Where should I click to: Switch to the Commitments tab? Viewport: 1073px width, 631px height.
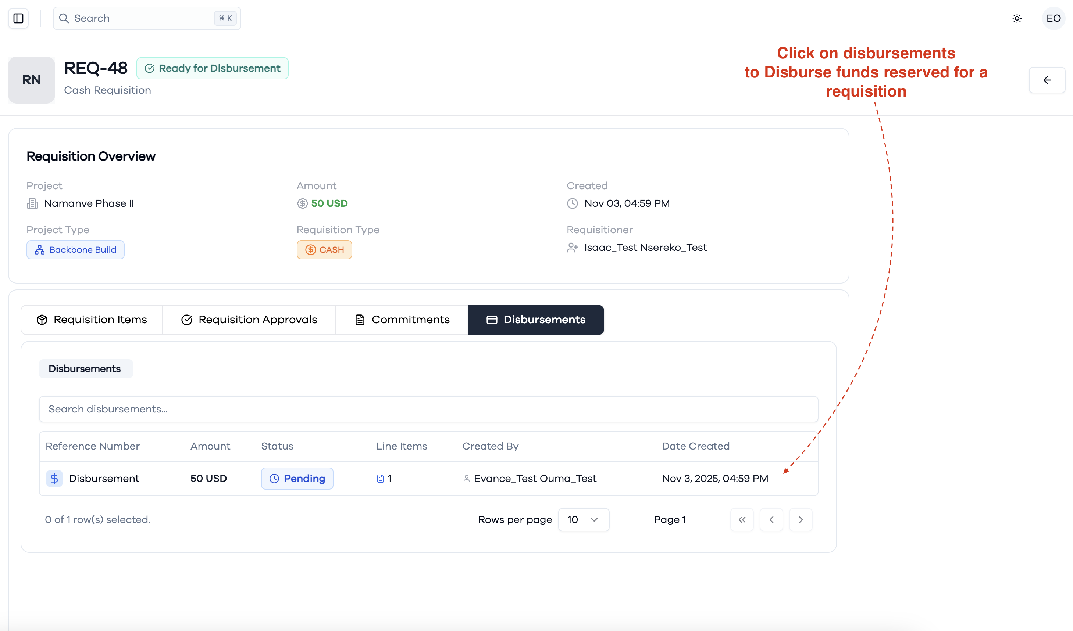tap(402, 320)
